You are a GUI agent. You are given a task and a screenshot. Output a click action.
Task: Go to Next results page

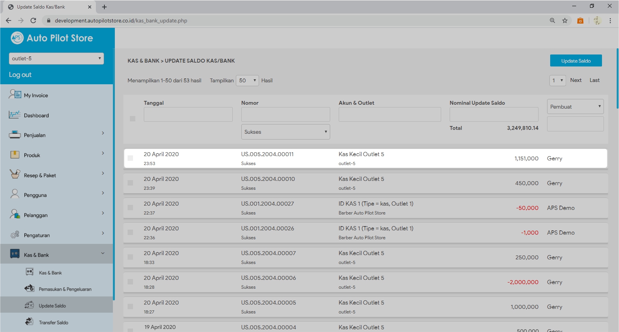pos(576,80)
